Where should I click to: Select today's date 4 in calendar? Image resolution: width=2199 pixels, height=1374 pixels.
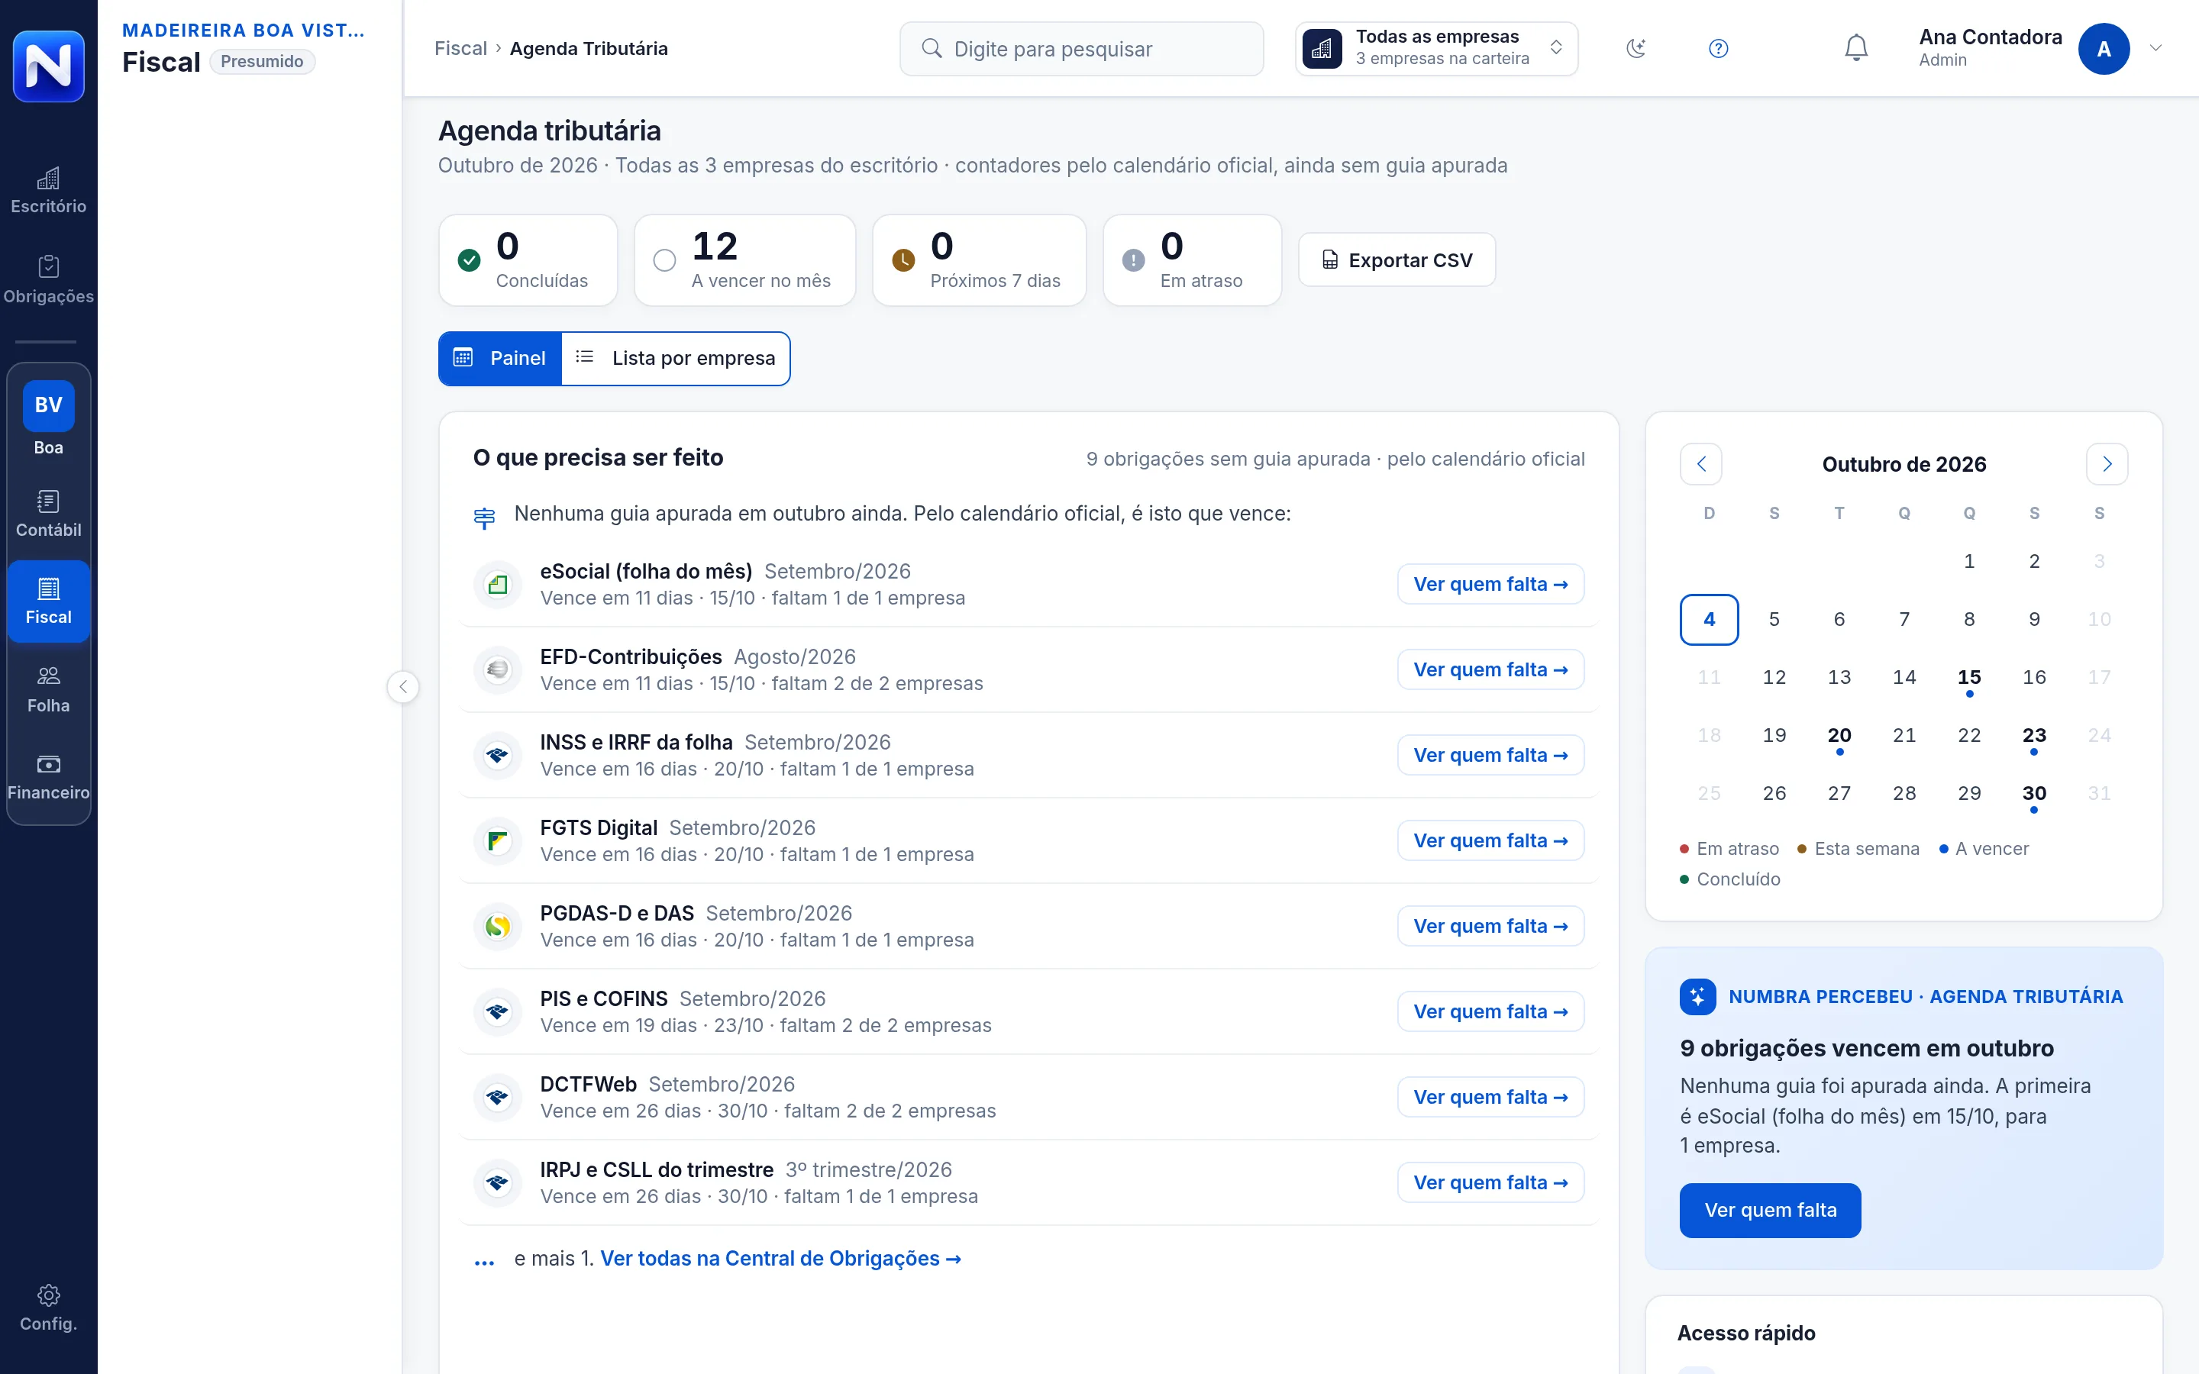tap(1708, 620)
